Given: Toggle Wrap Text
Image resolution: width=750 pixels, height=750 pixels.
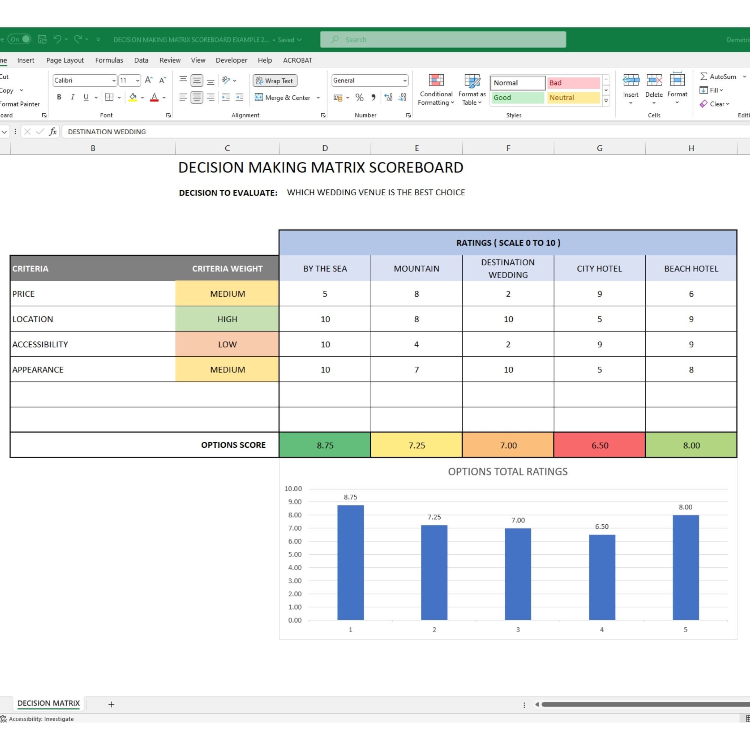Looking at the screenshot, I should point(275,81).
